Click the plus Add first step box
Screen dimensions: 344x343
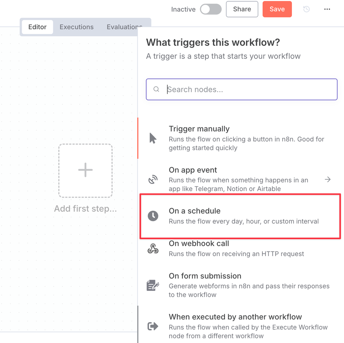coord(85,170)
